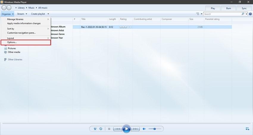Click All music breadcrumb
253x135 pixels.
(x=43, y=8)
